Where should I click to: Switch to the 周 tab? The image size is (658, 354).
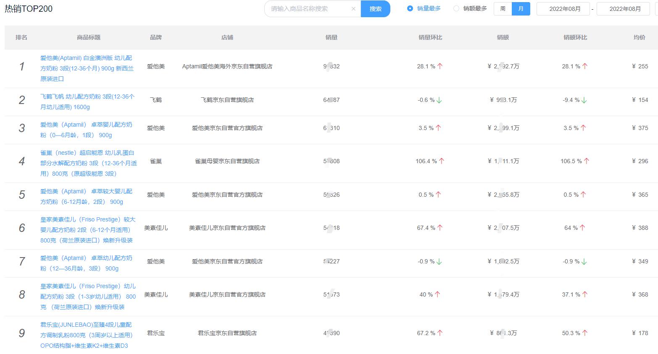click(502, 8)
